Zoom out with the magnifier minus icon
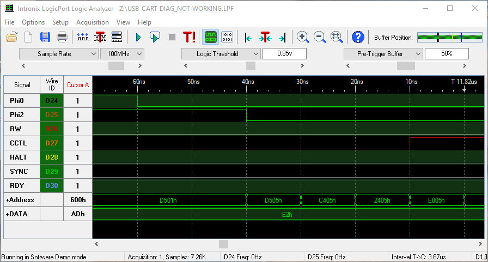The image size is (488, 262). pyautogui.click(x=320, y=37)
